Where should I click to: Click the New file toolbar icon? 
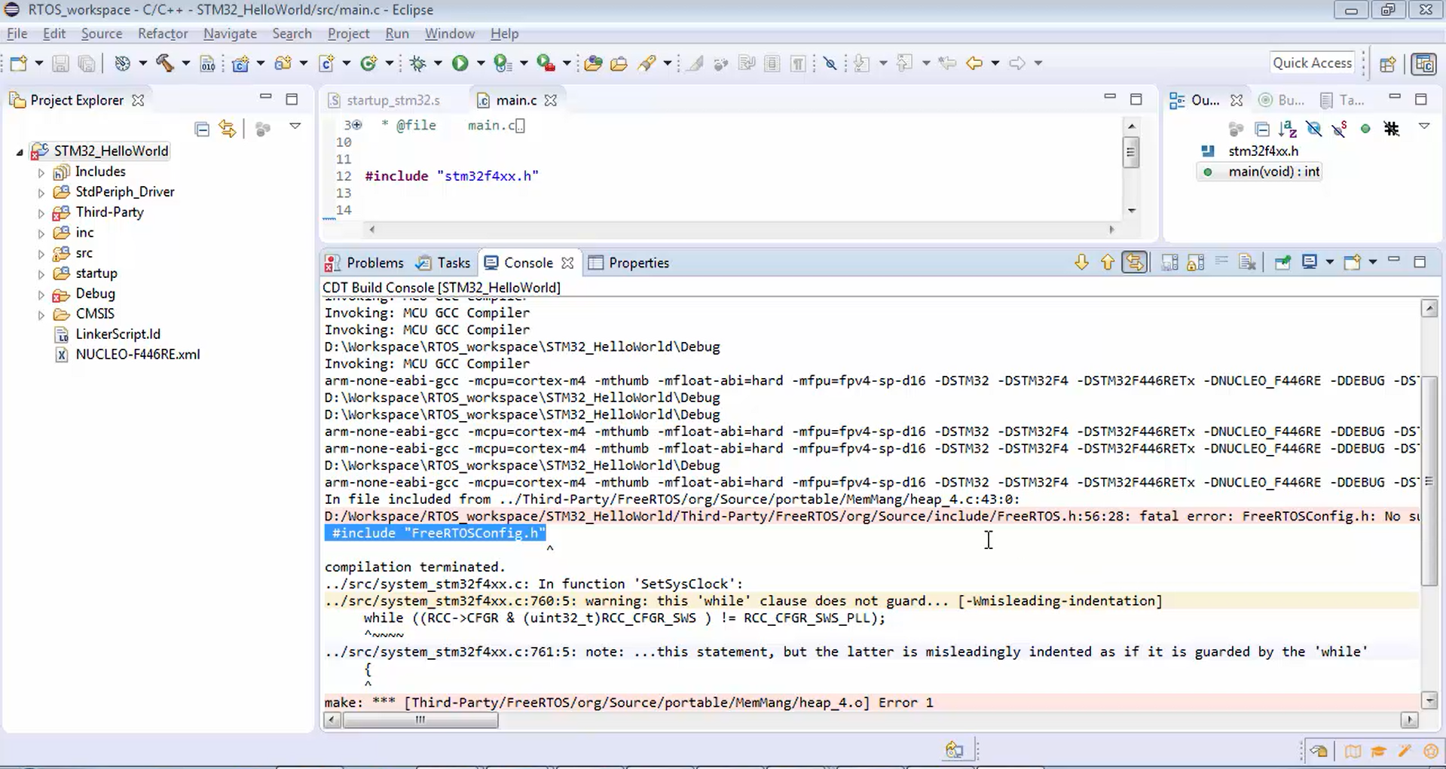(x=18, y=63)
